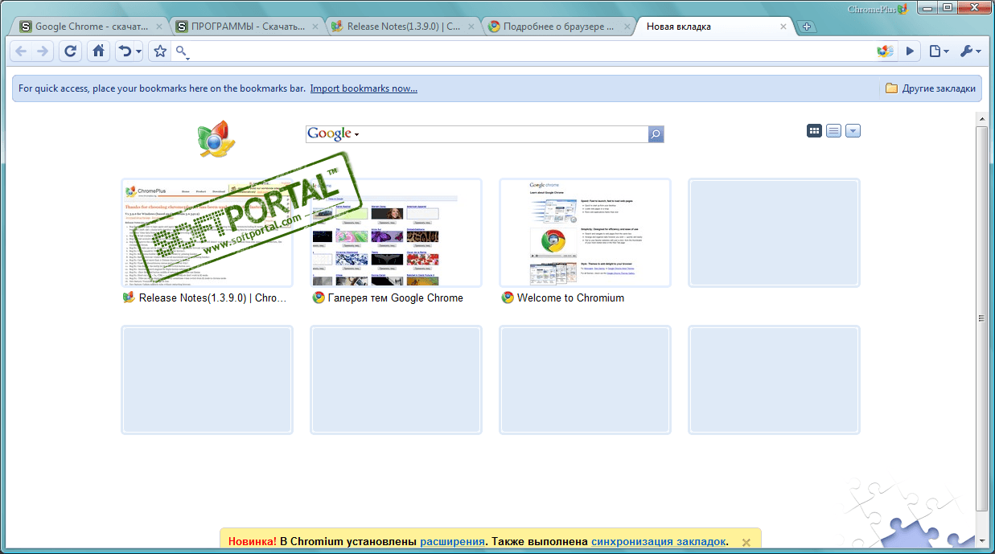Screen dimensions: 995x554
Task: Switch to list view
Action: point(834,130)
